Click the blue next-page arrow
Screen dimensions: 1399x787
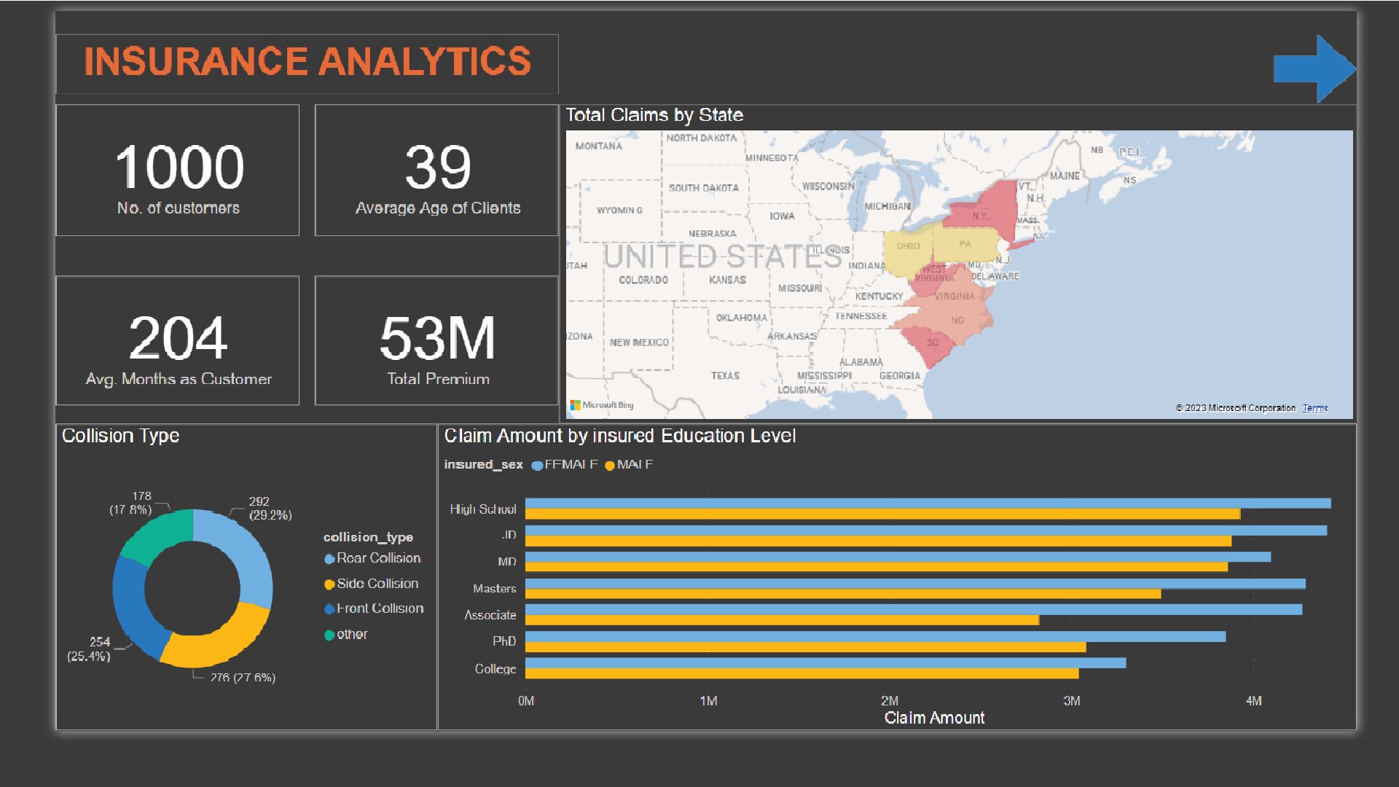point(1314,68)
